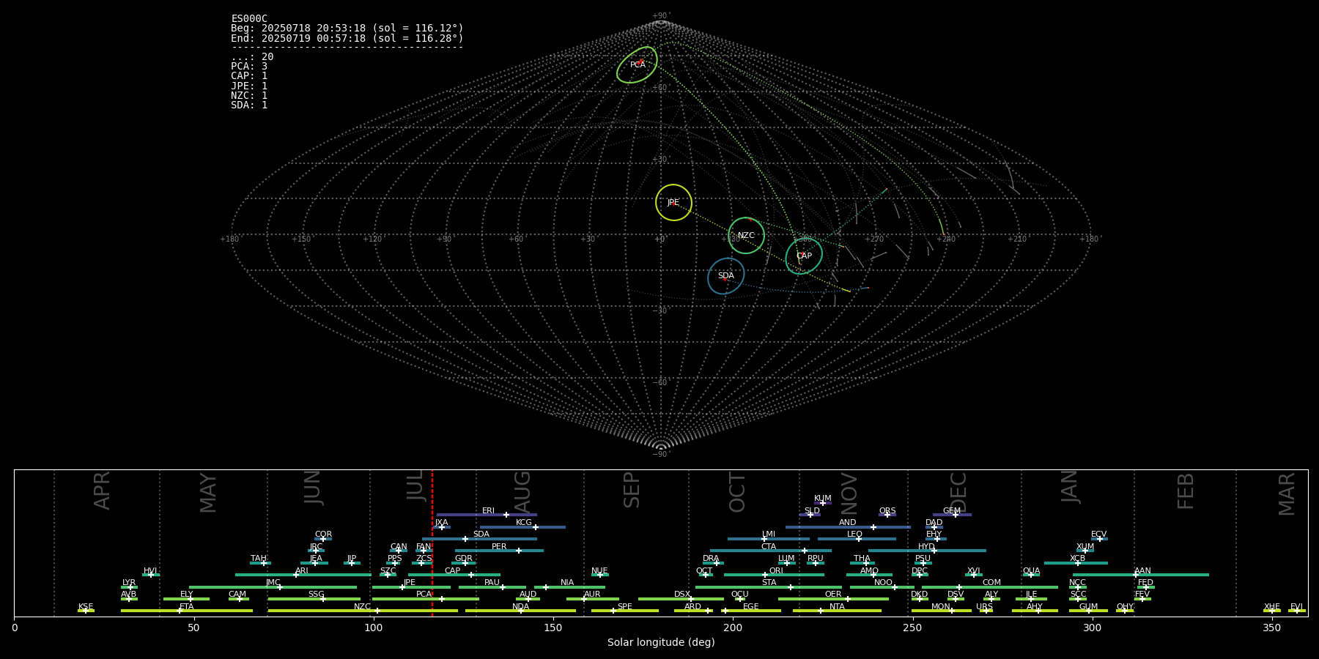Image resolution: width=1319 pixels, height=659 pixels.
Task: Select the −90° label at the map bottom
Action: pos(661,454)
